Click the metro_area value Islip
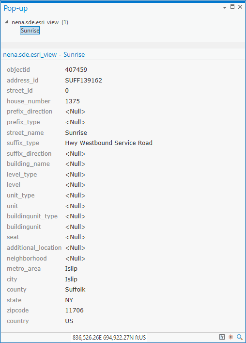The image size is (246, 343). point(71,268)
